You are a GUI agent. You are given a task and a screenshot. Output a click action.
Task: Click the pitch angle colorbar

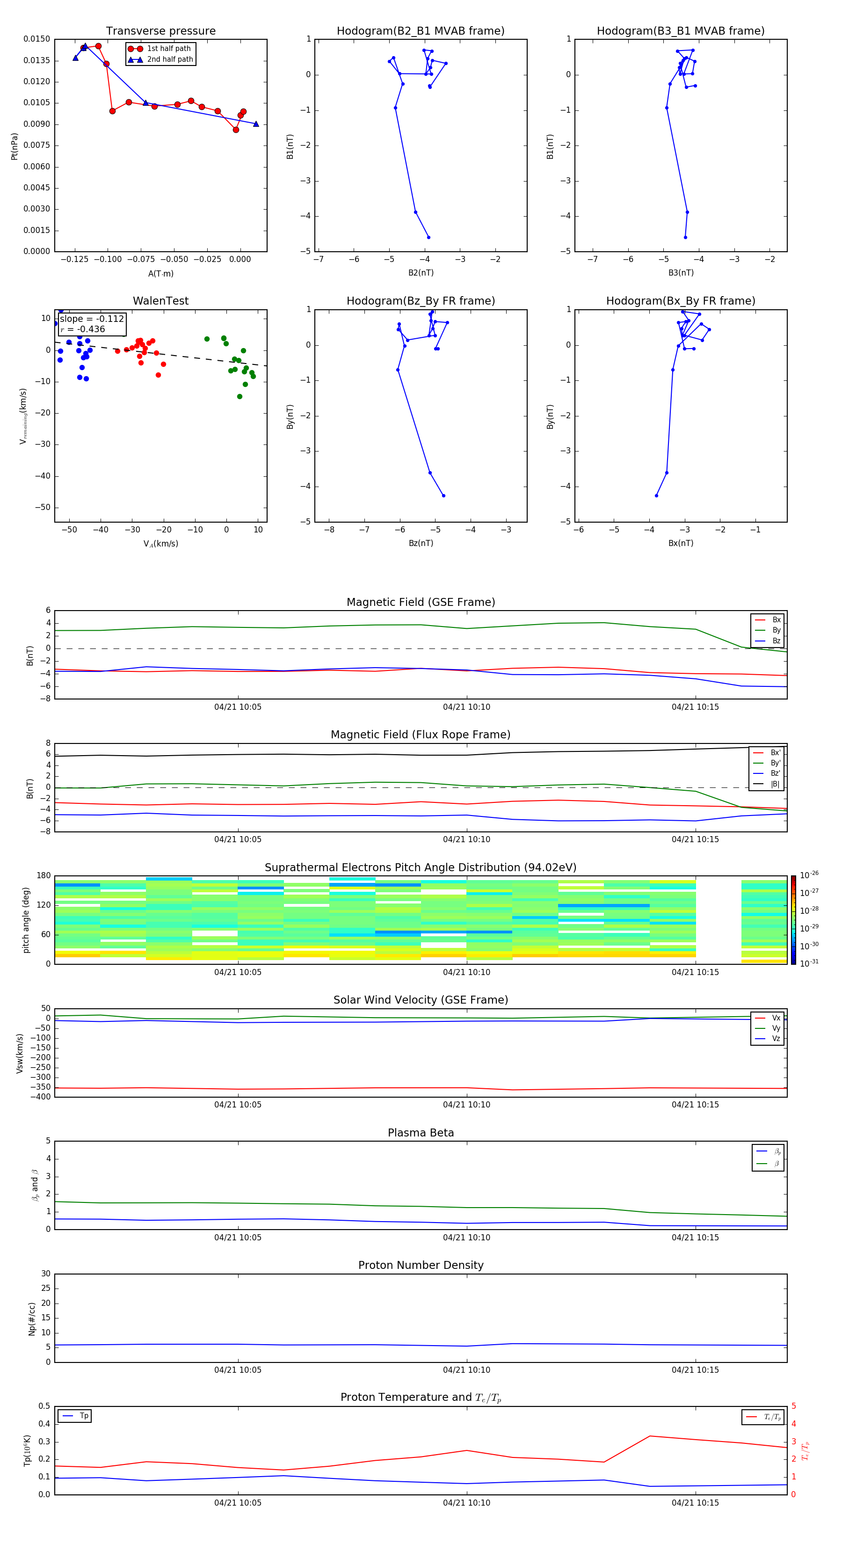(x=793, y=920)
